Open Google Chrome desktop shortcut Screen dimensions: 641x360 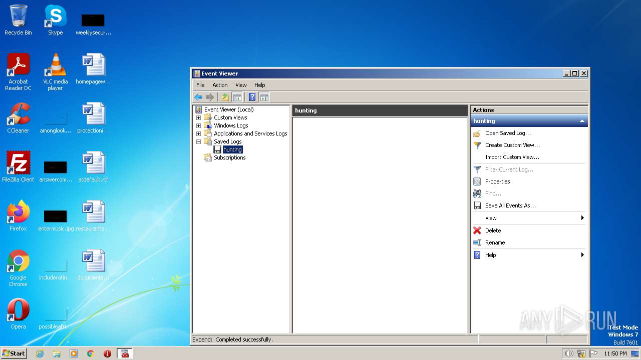pos(18,268)
